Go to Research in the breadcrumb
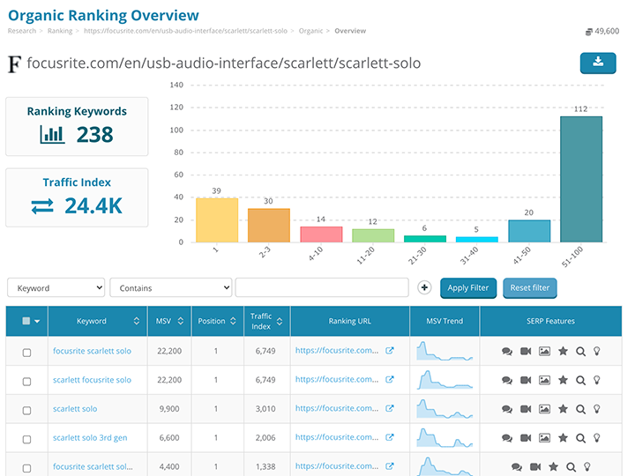The width and height of the screenshot is (635, 476). coord(22,31)
